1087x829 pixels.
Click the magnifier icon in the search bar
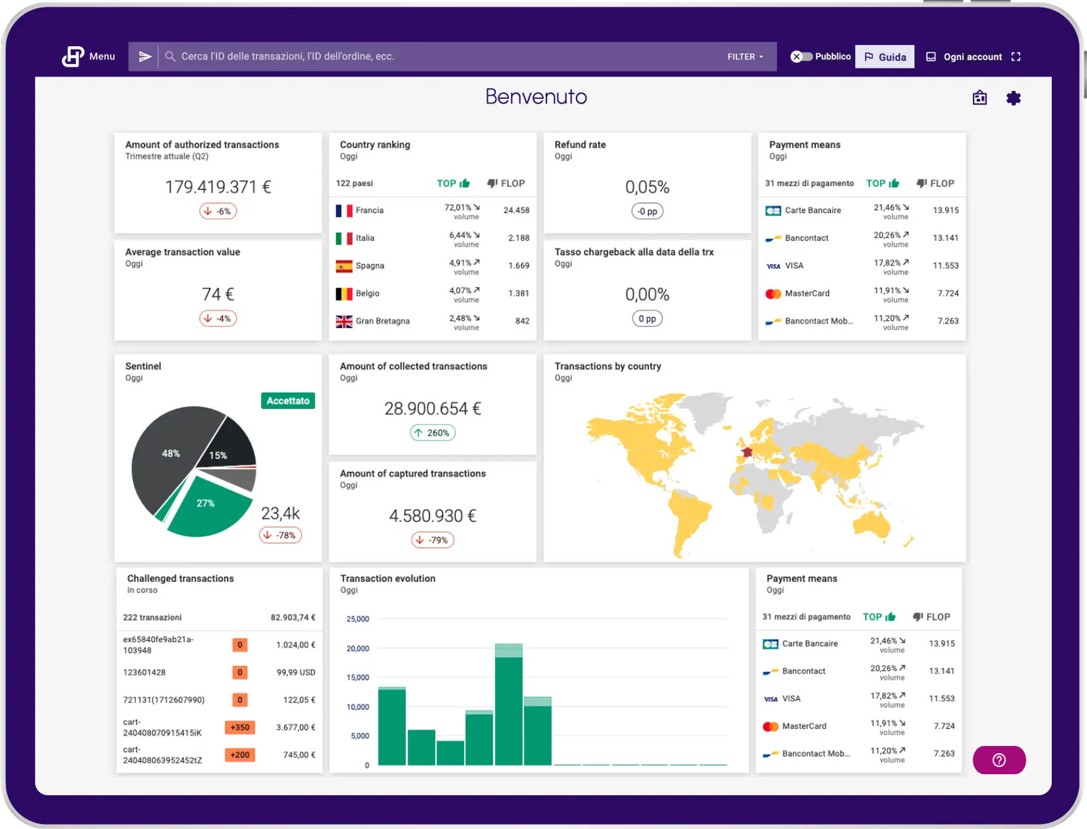coord(170,57)
